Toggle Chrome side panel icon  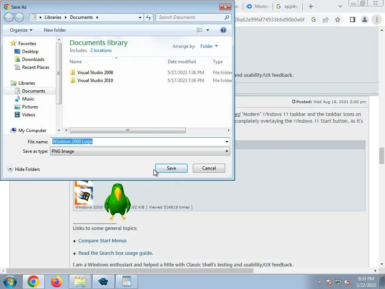(x=353, y=20)
